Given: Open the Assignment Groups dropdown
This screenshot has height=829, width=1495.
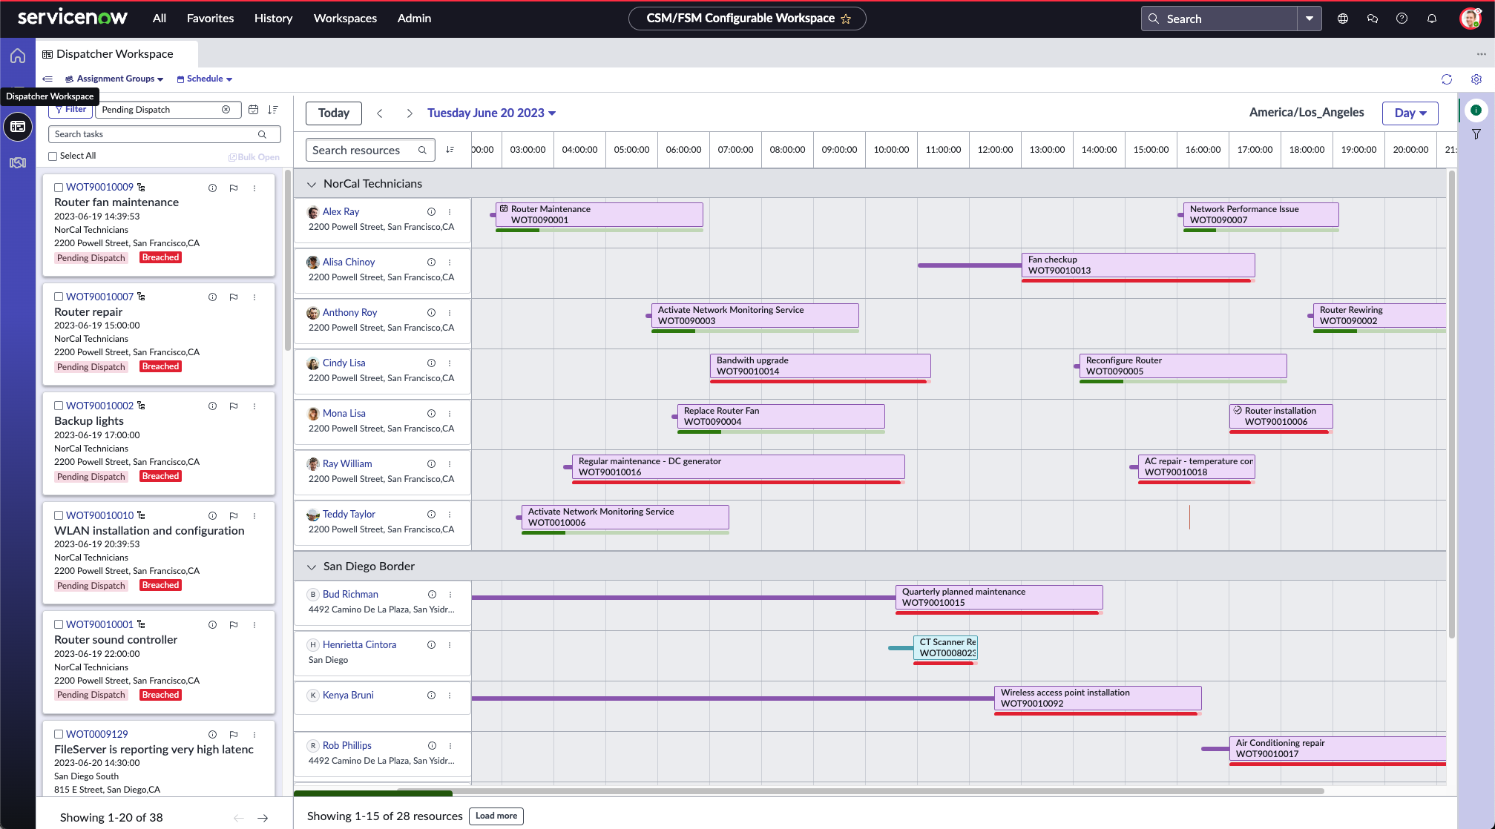Looking at the screenshot, I should (x=114, y=79).
